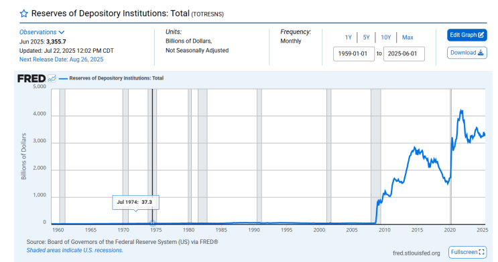
Task: Open the Shaded areas indicate U.S. recessions link
Action: (74, 250)
